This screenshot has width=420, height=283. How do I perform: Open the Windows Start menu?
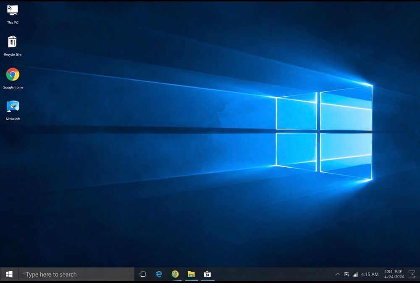pyautogui.click(x=9, y=274)
